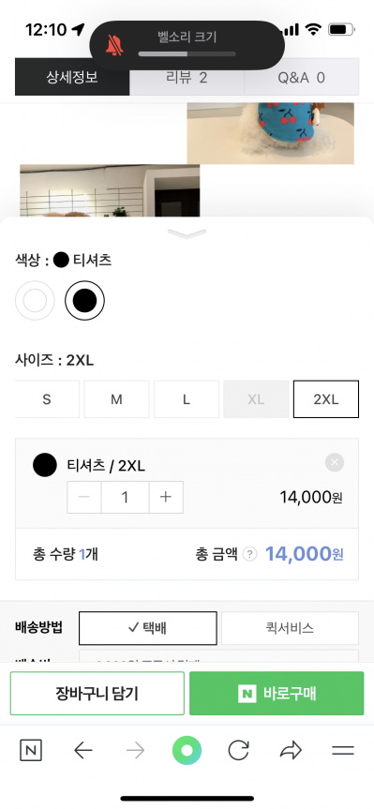Tap the forward arrow navigation icon
This screenshot has width=374, height=809.
click(135, 750)
